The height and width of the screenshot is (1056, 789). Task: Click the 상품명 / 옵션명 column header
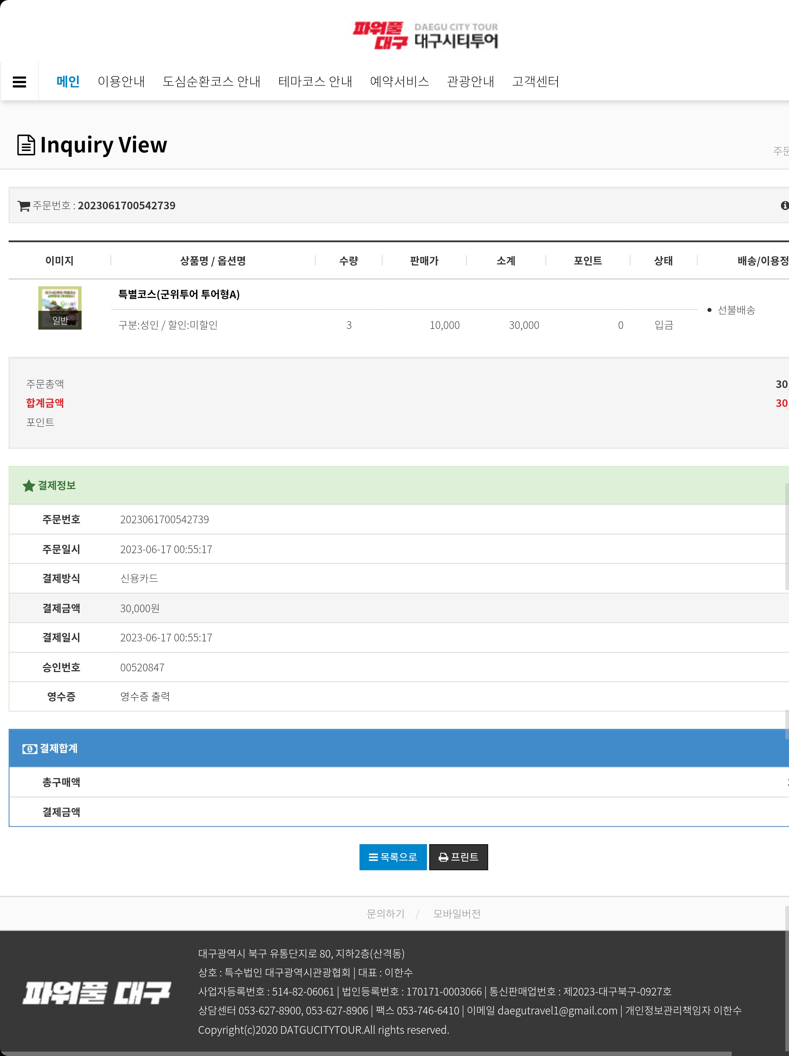click(213, 261)
